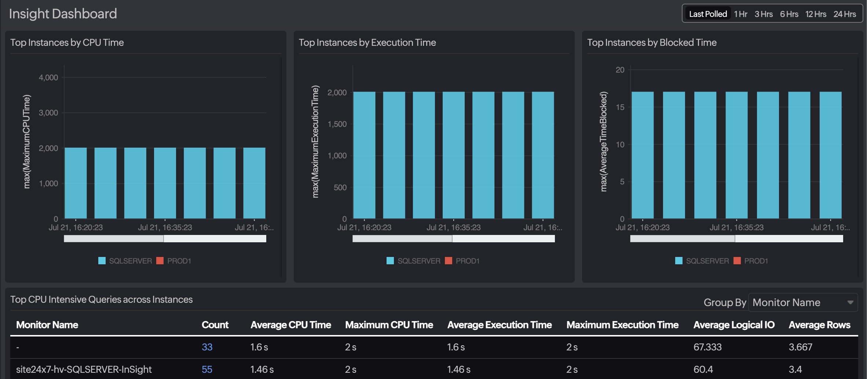
Task: Open the Group By dropdown showing Monitor Name
Action: point(803,302)
